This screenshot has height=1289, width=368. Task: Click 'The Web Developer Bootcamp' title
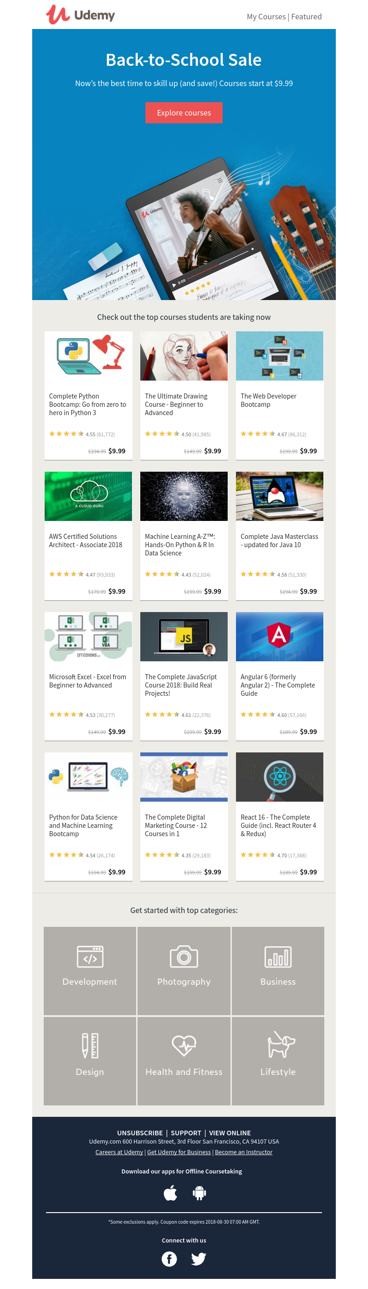pos(269,400)
